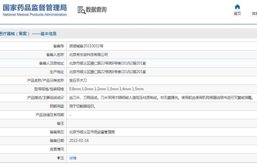
Task: Click the 备案人注册地址 address value
Action: 108,63
